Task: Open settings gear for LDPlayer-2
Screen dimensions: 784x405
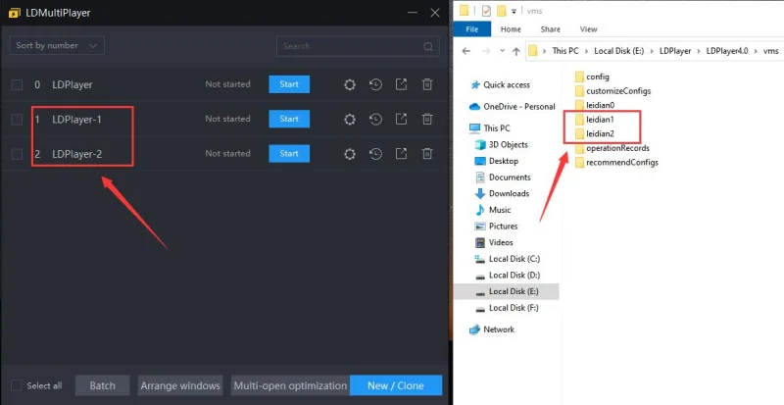Action: coord(350,154)
